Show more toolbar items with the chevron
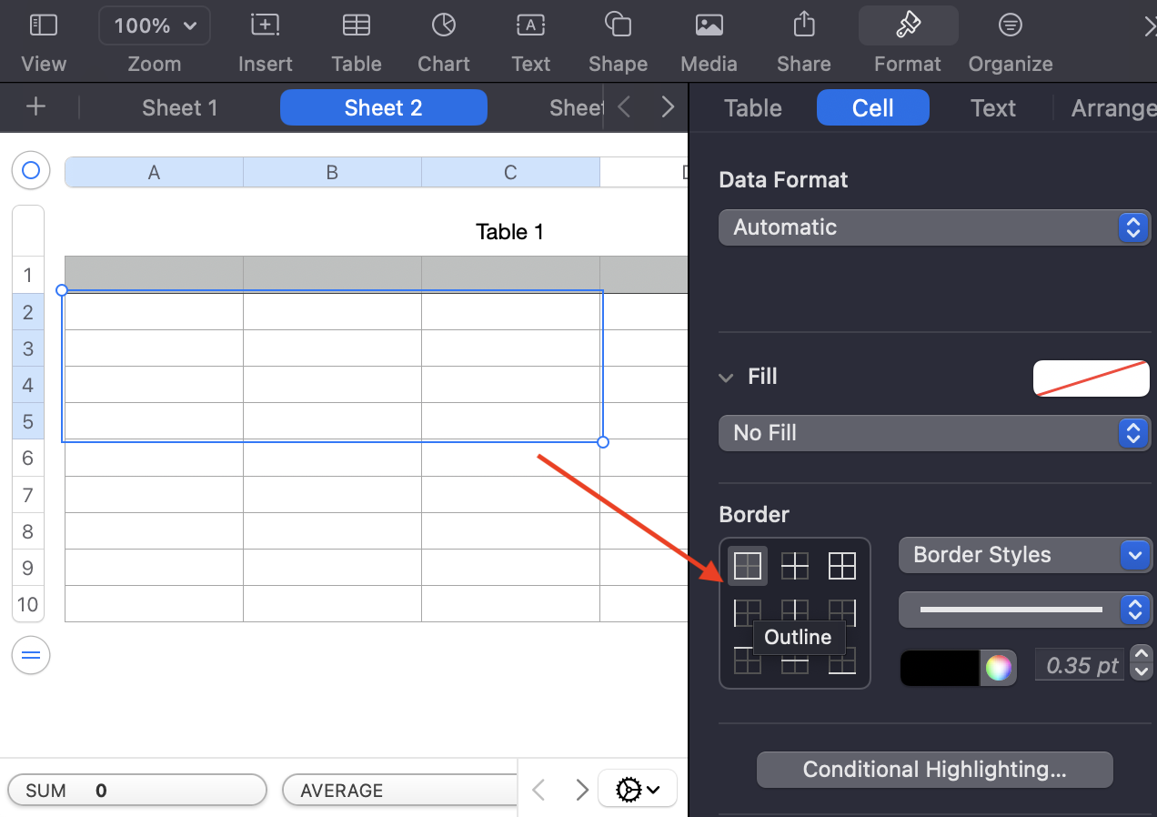The width and height of the screenshot is (1157, 817). point(1149,27)
